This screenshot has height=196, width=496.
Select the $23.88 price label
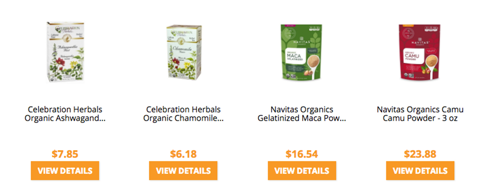(420, 154)
